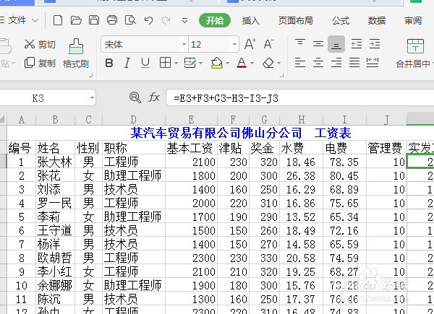
Task: Copy selection with 复制
Action: (x=40, y=63)
